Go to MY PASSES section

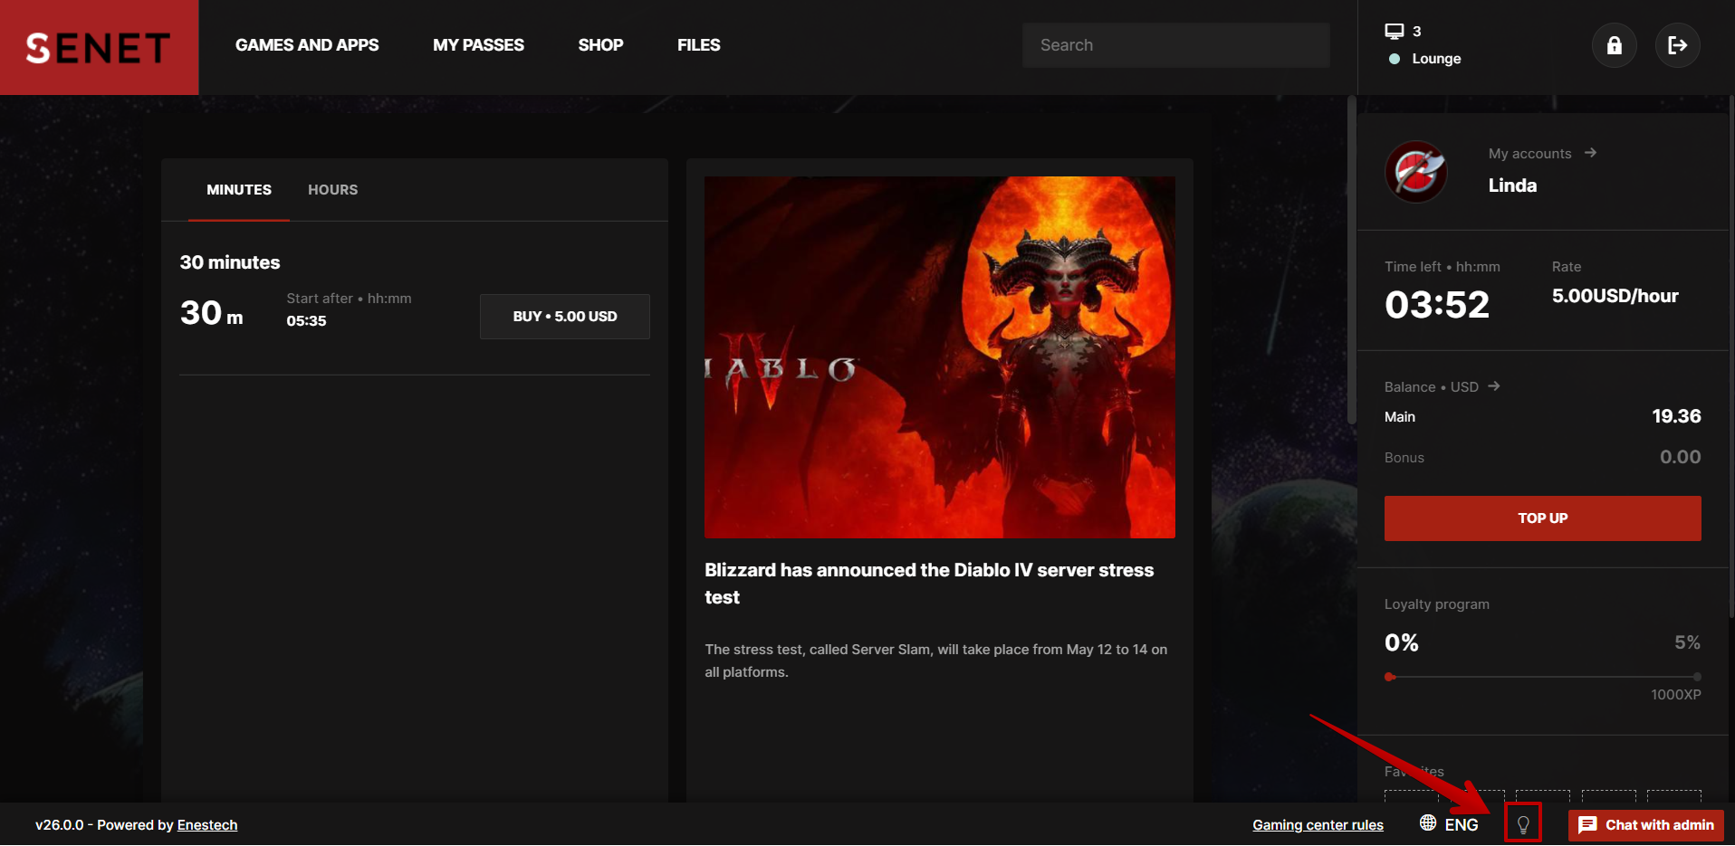coord(478,45)
